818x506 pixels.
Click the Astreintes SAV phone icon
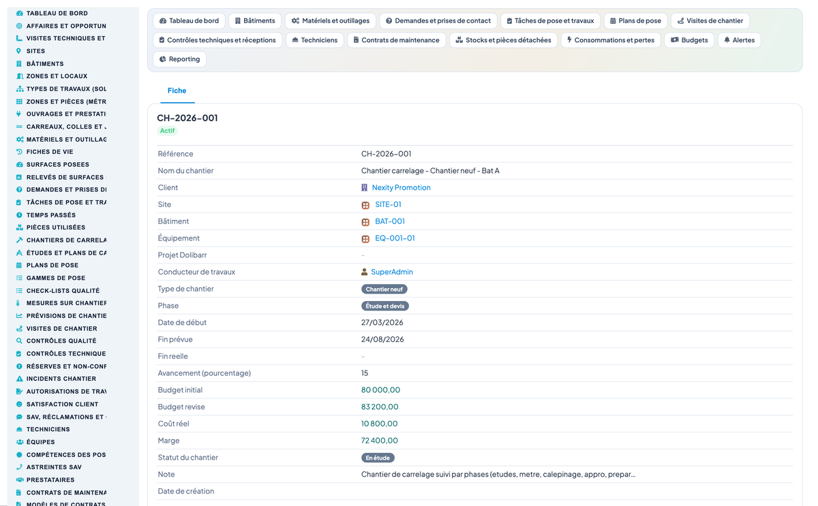(x=19, y=467)
